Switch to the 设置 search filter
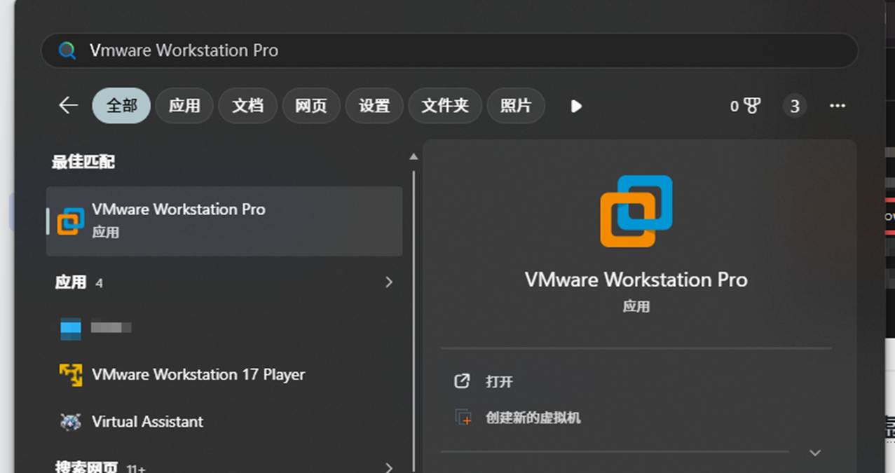 pos(374,106)
